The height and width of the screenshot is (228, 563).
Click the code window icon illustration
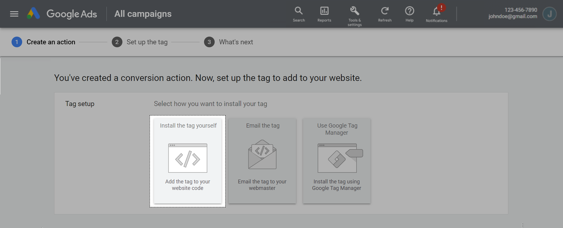click(x=188, y=158)
